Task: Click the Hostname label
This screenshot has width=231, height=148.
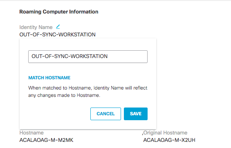Action: pyautogui.click(x=31, y=133)
